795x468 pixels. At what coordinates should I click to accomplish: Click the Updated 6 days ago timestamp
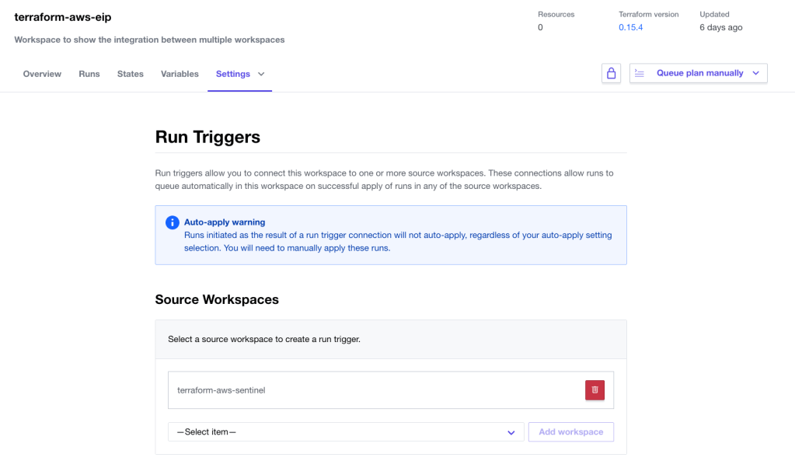pos(720,27)
